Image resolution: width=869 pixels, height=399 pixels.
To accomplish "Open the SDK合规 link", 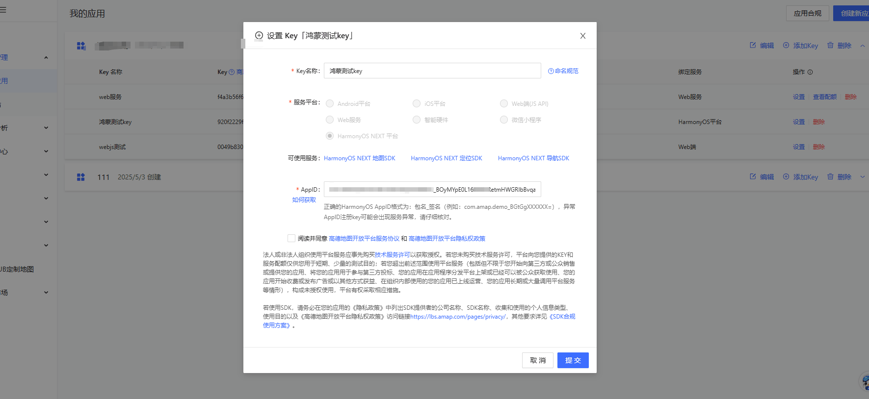I will coord(562,317).
